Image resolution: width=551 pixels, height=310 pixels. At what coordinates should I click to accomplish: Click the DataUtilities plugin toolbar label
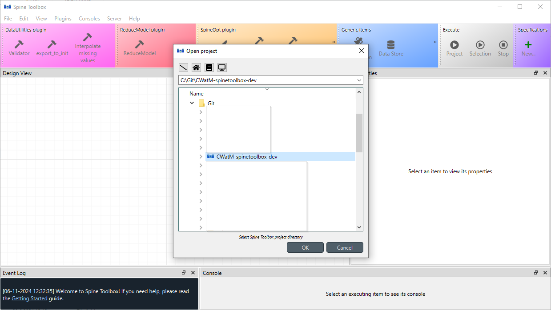(26, 30)
